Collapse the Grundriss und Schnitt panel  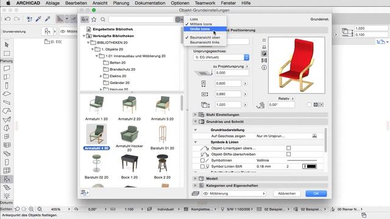tap(195, 122)
